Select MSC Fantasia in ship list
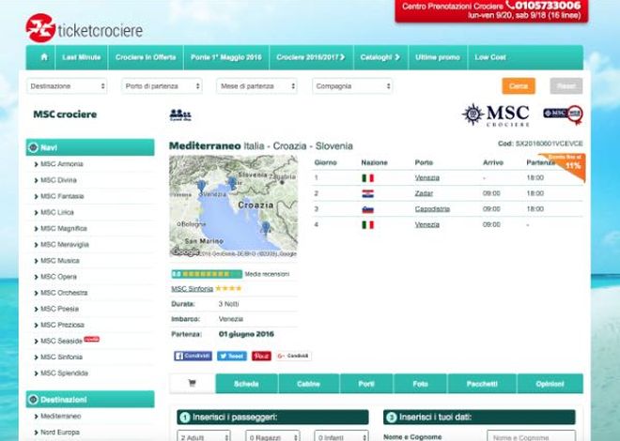The width and height of the screenshot is (620, 441). [62, 196]
